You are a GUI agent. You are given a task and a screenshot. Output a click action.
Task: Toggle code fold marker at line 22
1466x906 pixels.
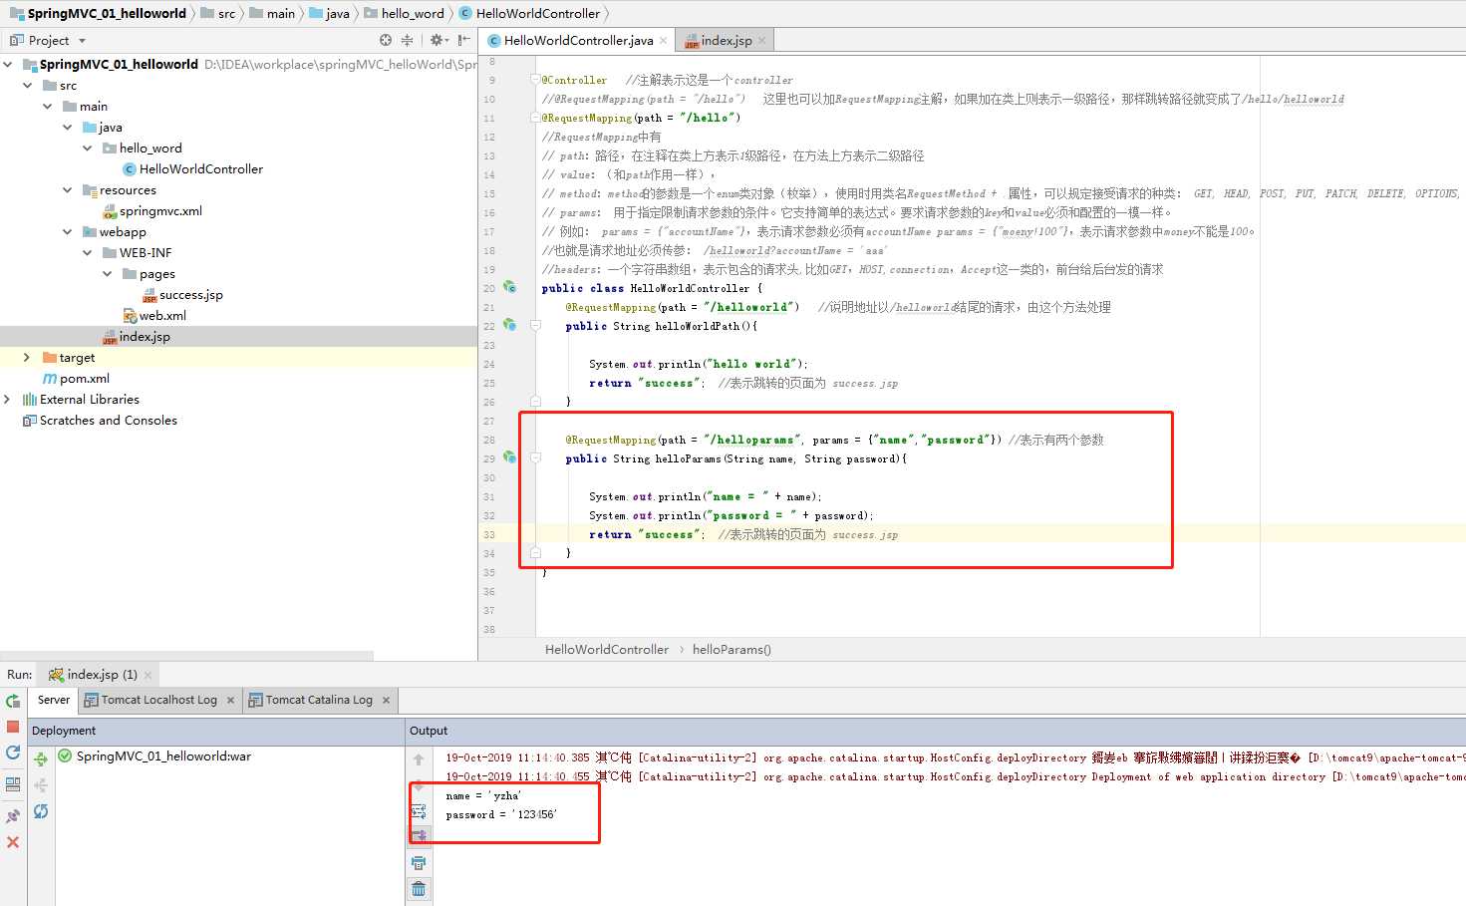[x=535, y=325]
